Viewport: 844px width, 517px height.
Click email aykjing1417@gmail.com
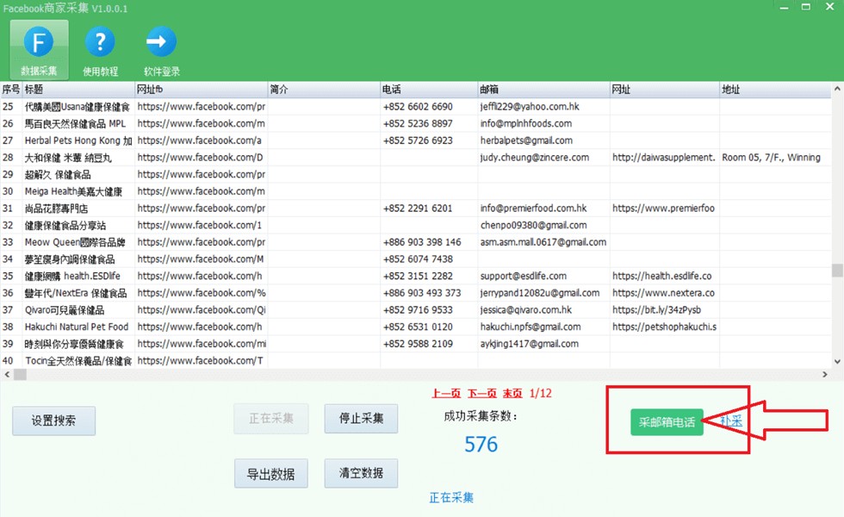529,344
